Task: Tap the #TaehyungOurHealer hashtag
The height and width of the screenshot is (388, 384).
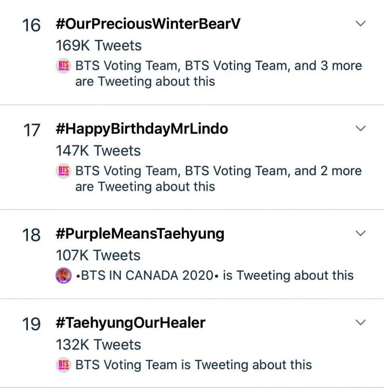Action: [131, 323]
